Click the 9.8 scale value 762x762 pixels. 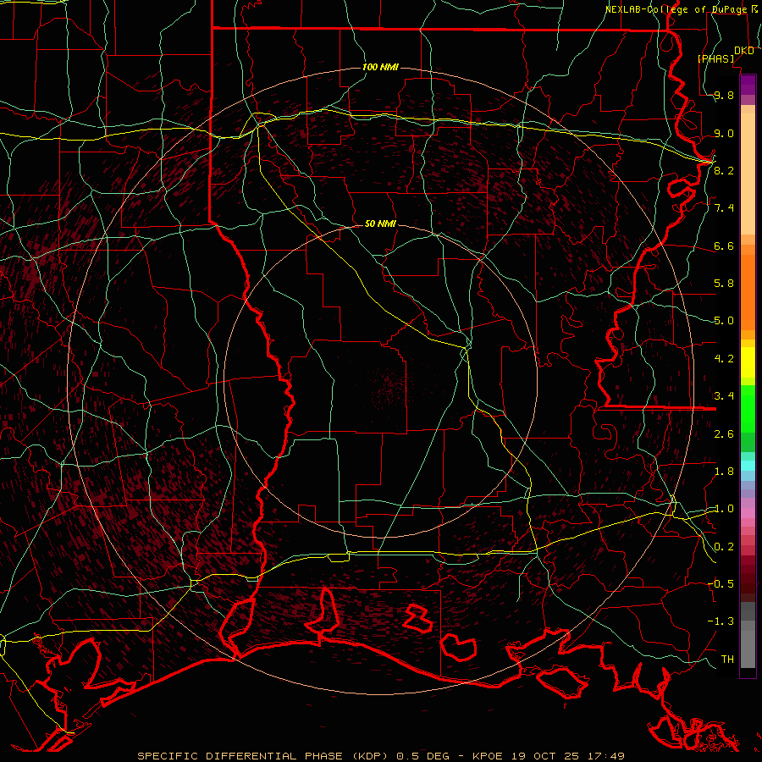pyautogui.click(x=724, y=95)
